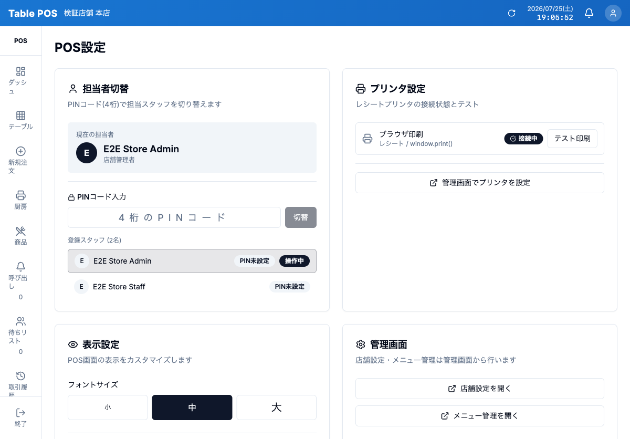Image resolution: width=630 pixels, height=439 pixels.
Task: Select E2E Store Admin staff row
Action: click(x=192, y=261)
